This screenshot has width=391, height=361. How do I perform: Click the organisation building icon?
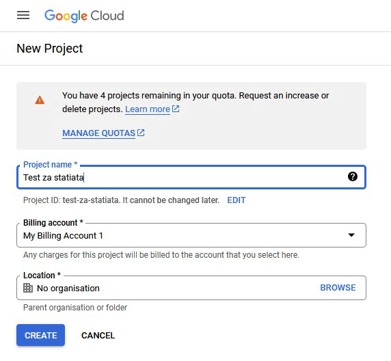point(28,288)
